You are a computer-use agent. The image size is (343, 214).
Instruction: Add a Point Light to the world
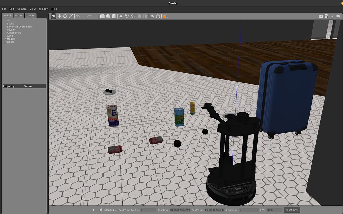(121, 16)
